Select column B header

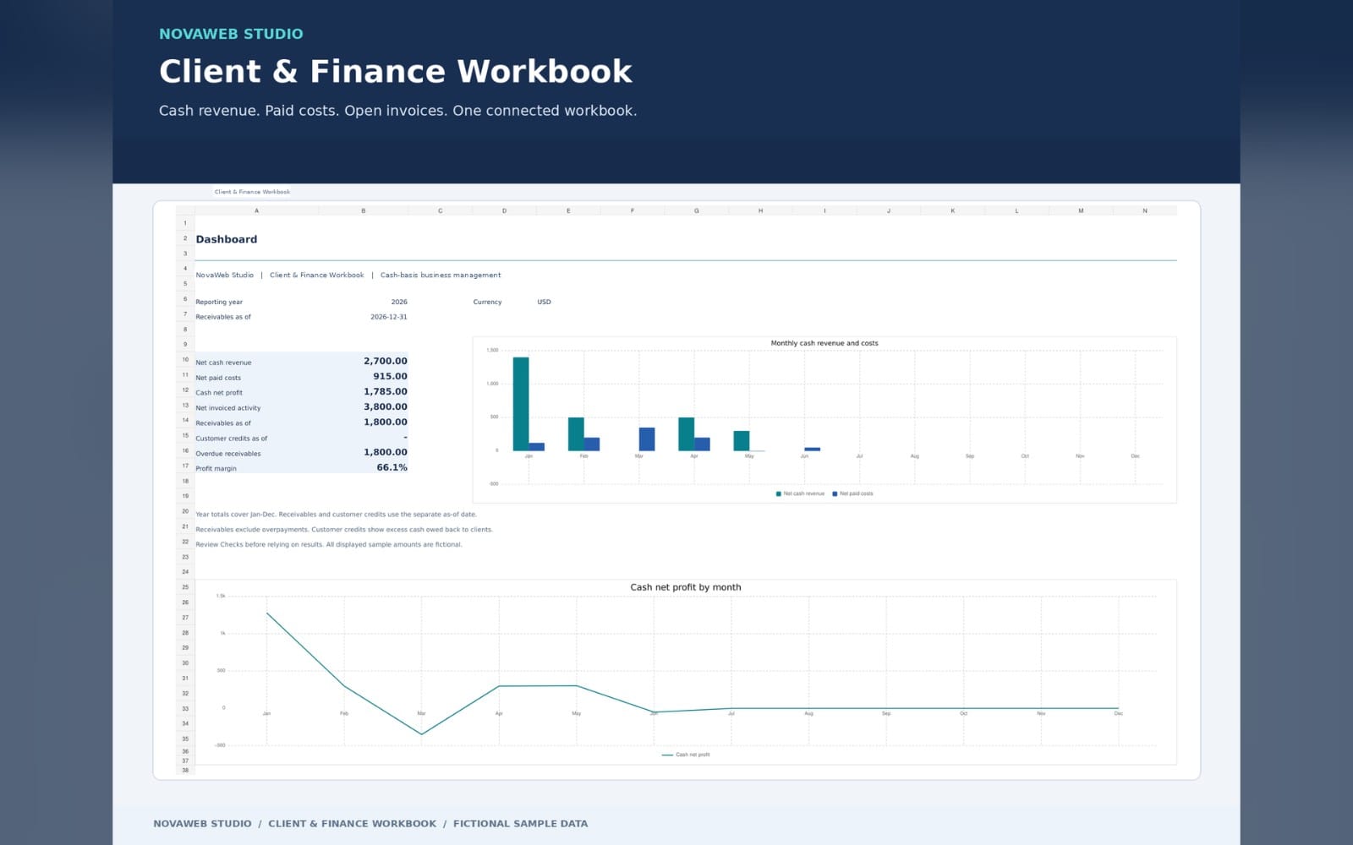tap(364, 210)
